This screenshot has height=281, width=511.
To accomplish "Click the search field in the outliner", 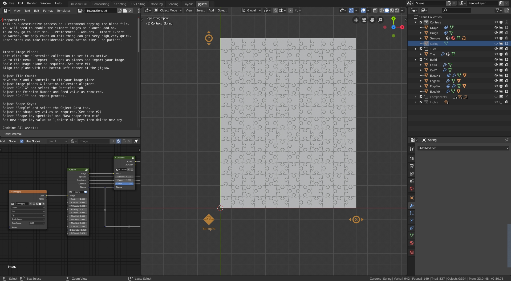I will [x=456, y=10].
